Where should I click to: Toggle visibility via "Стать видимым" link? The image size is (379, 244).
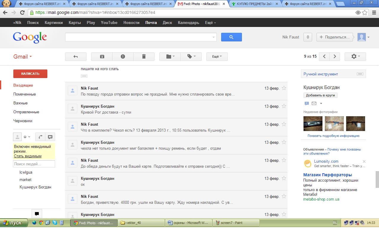coord(28,156)
